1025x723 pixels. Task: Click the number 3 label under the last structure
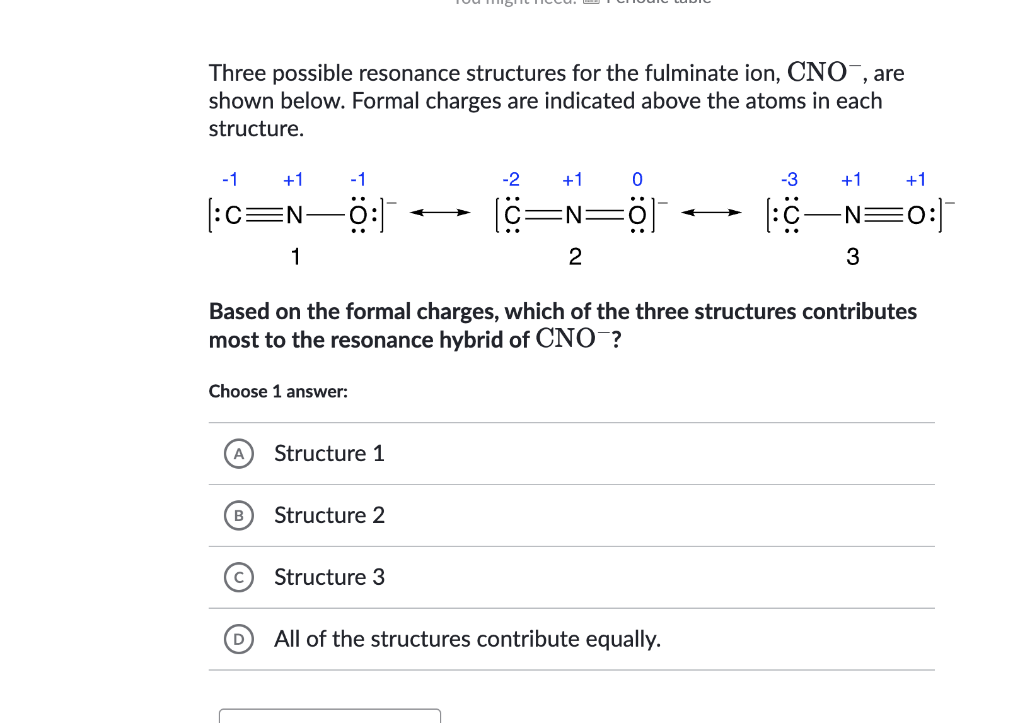pyautogui.click(x=852, y=257)
